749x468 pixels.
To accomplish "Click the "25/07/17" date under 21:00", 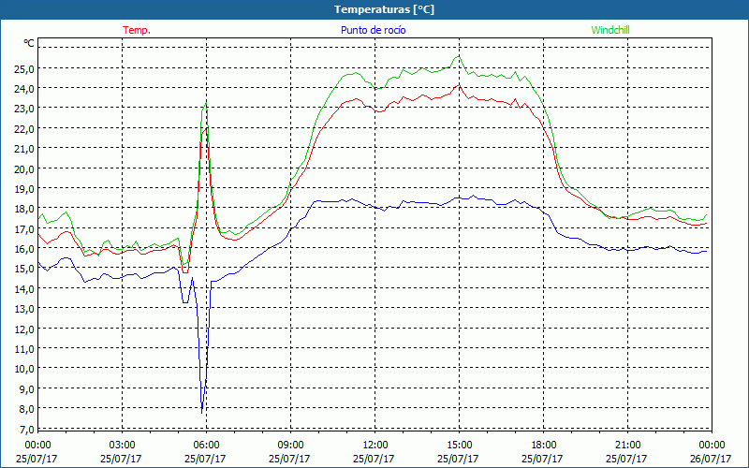I will pyautogui.click(x=626, y=459).
